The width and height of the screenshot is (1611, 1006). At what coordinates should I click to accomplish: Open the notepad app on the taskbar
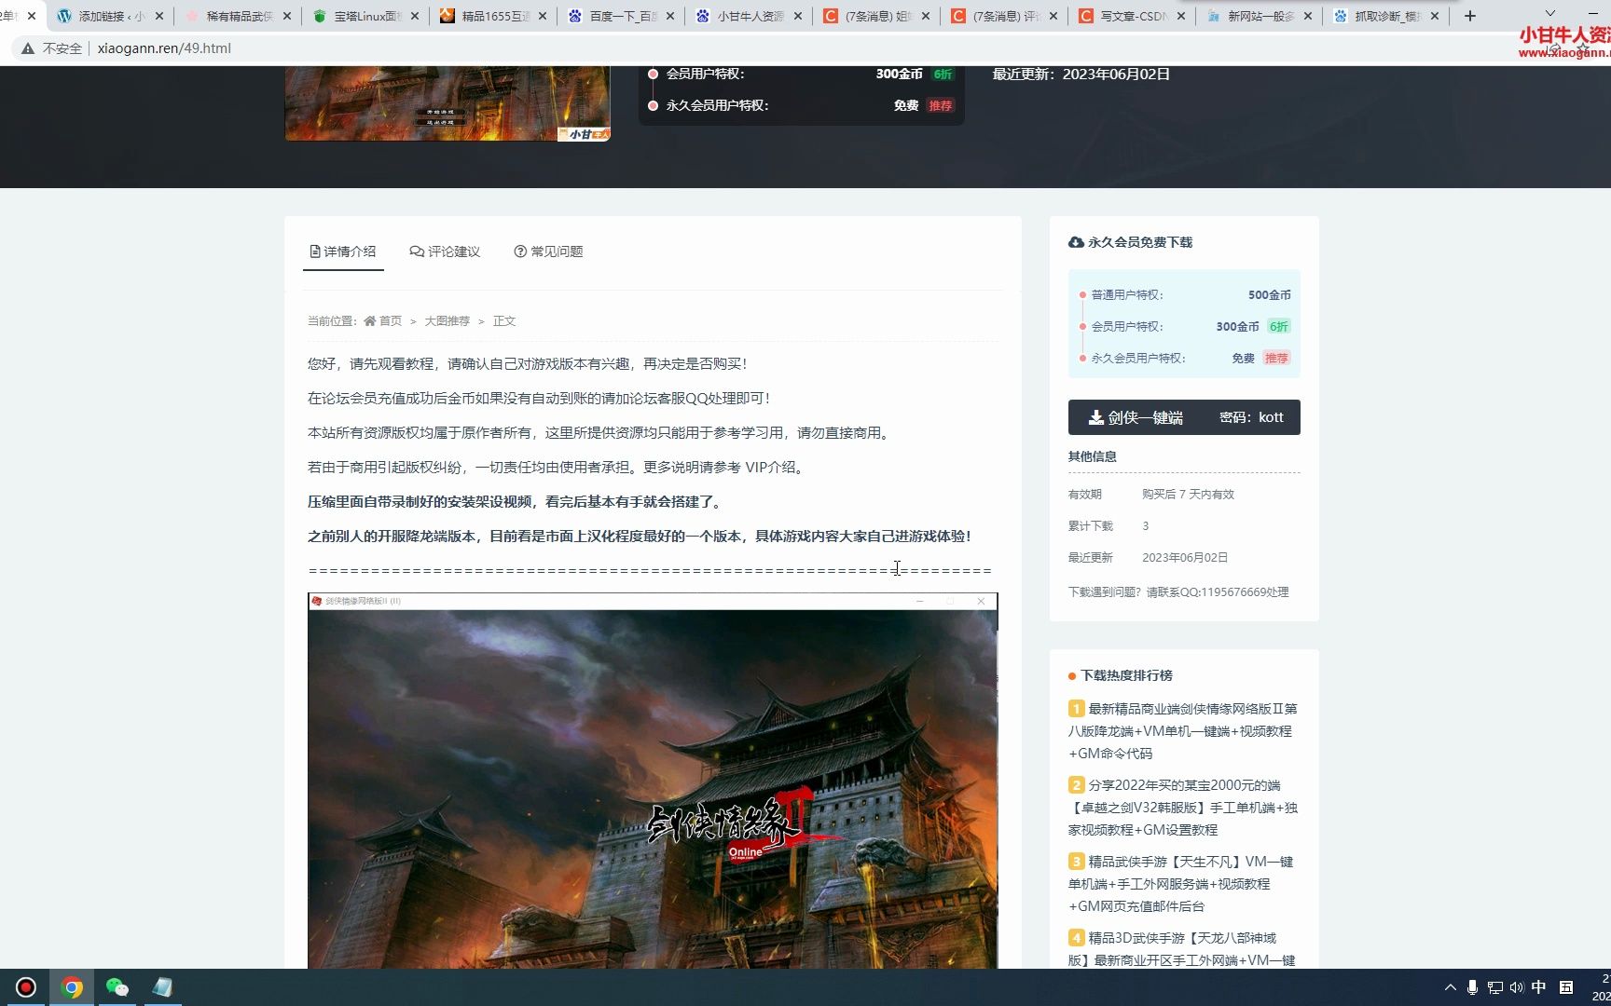(x=162, y=987)
